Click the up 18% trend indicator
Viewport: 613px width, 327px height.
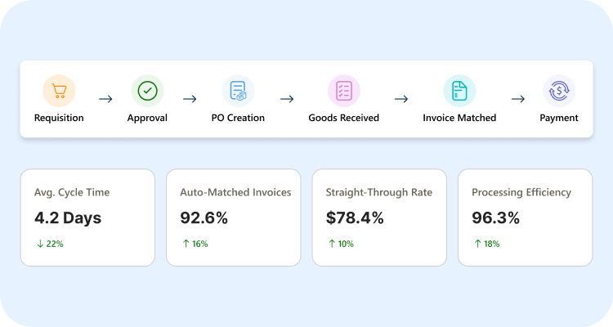click(487, 244)
